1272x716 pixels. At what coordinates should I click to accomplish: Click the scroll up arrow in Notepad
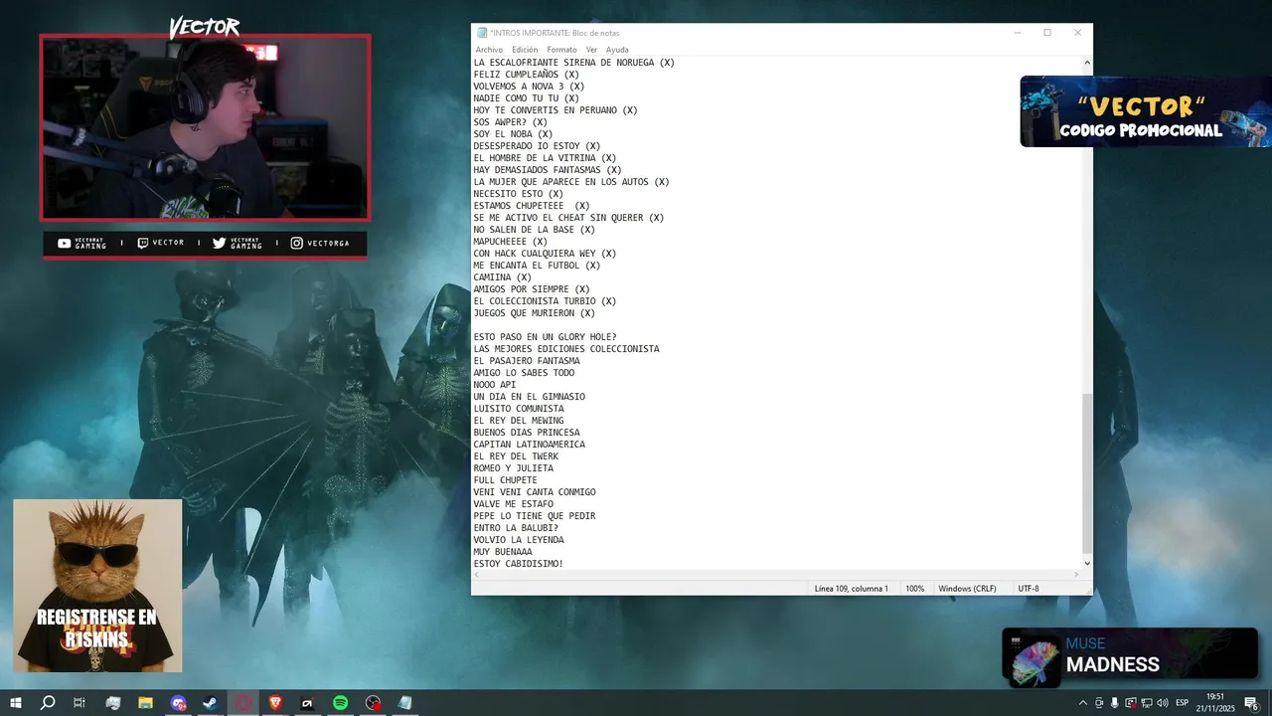click(x=1086, y=63)
